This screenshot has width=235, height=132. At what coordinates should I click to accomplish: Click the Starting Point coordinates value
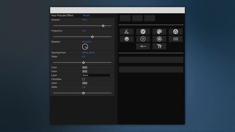coord(88,52)
